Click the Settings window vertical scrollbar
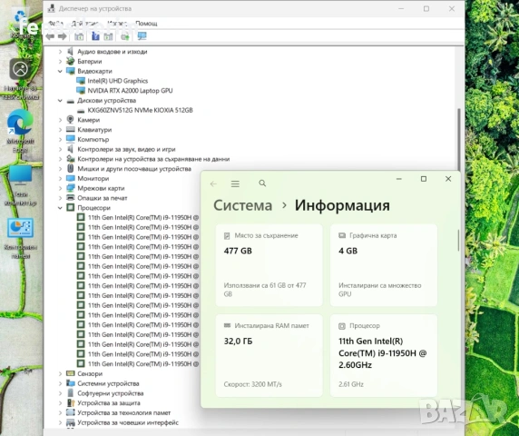 click(x=458, y=241)
